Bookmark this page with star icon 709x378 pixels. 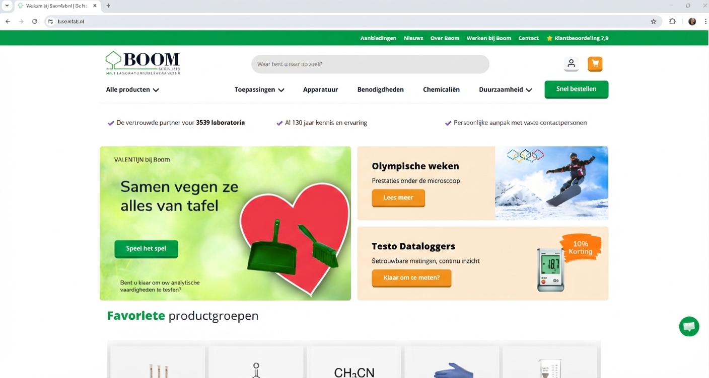coord(654,22)
